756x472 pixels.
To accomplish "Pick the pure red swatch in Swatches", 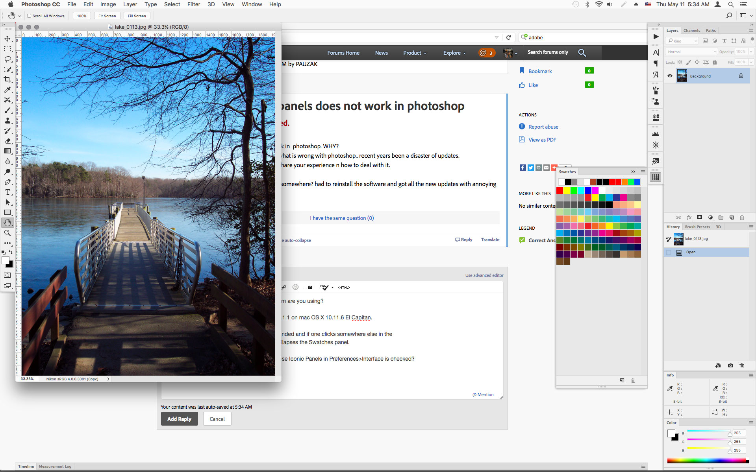I will [x=560, y=190].
